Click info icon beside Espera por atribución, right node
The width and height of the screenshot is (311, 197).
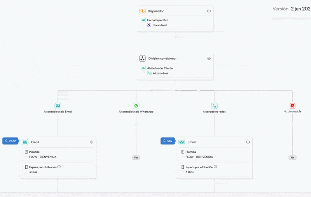click(x=215, y=167)
